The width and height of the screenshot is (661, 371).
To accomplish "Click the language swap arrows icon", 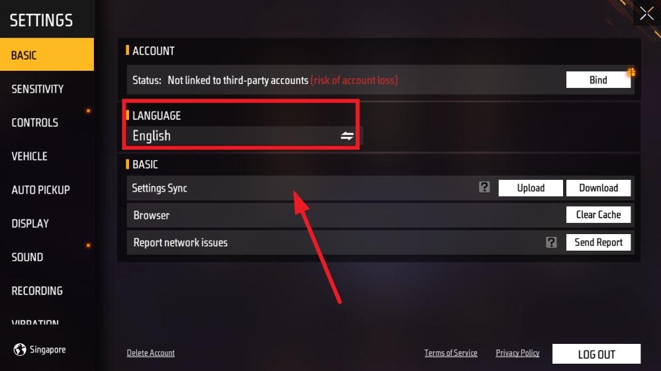I will pyautogui.click(x=347, y=136).
